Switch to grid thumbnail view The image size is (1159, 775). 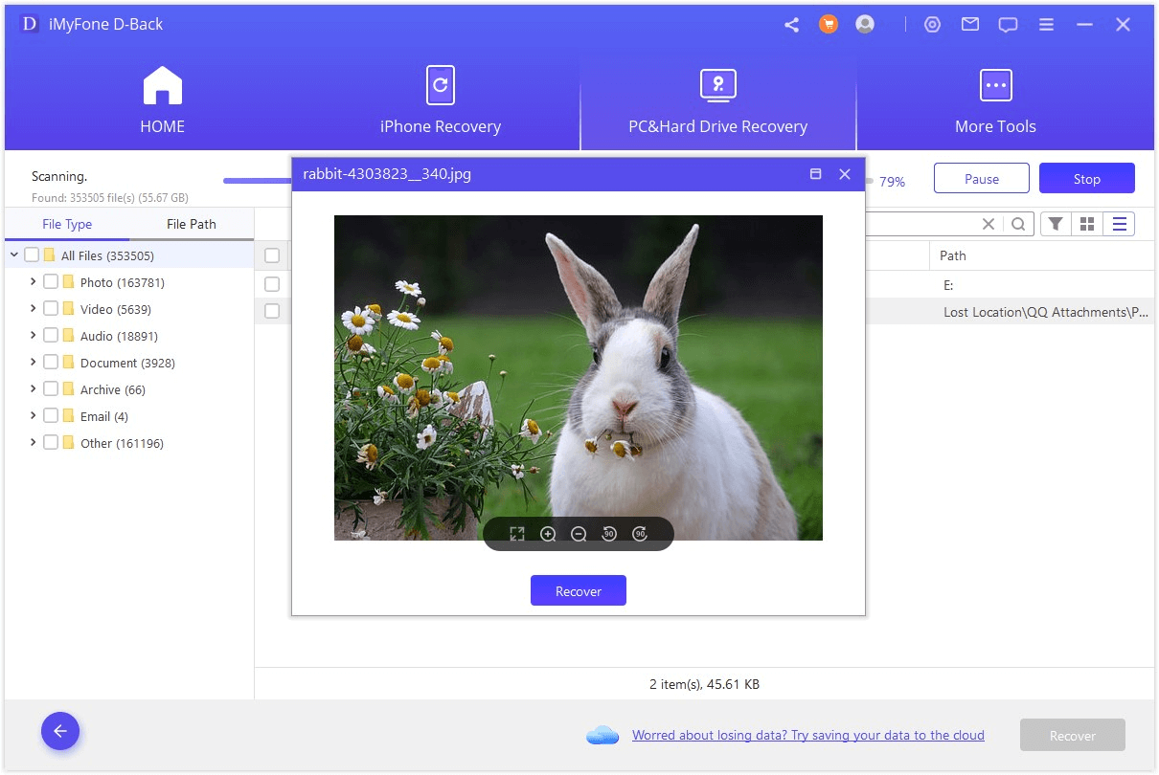click(1087, 224)
